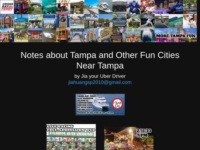Select the Gulfport sign photo
200x150 pixels.
134,21
